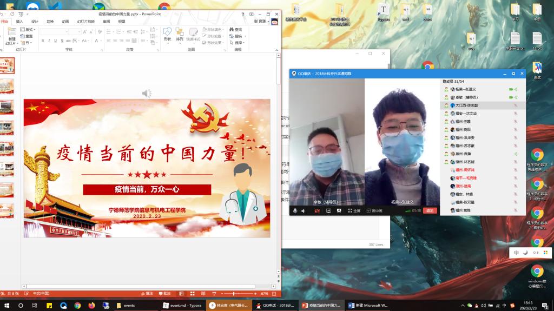Select the second slide thumbnail
Viewport: 554px width, 311px height.
point(7,86)
